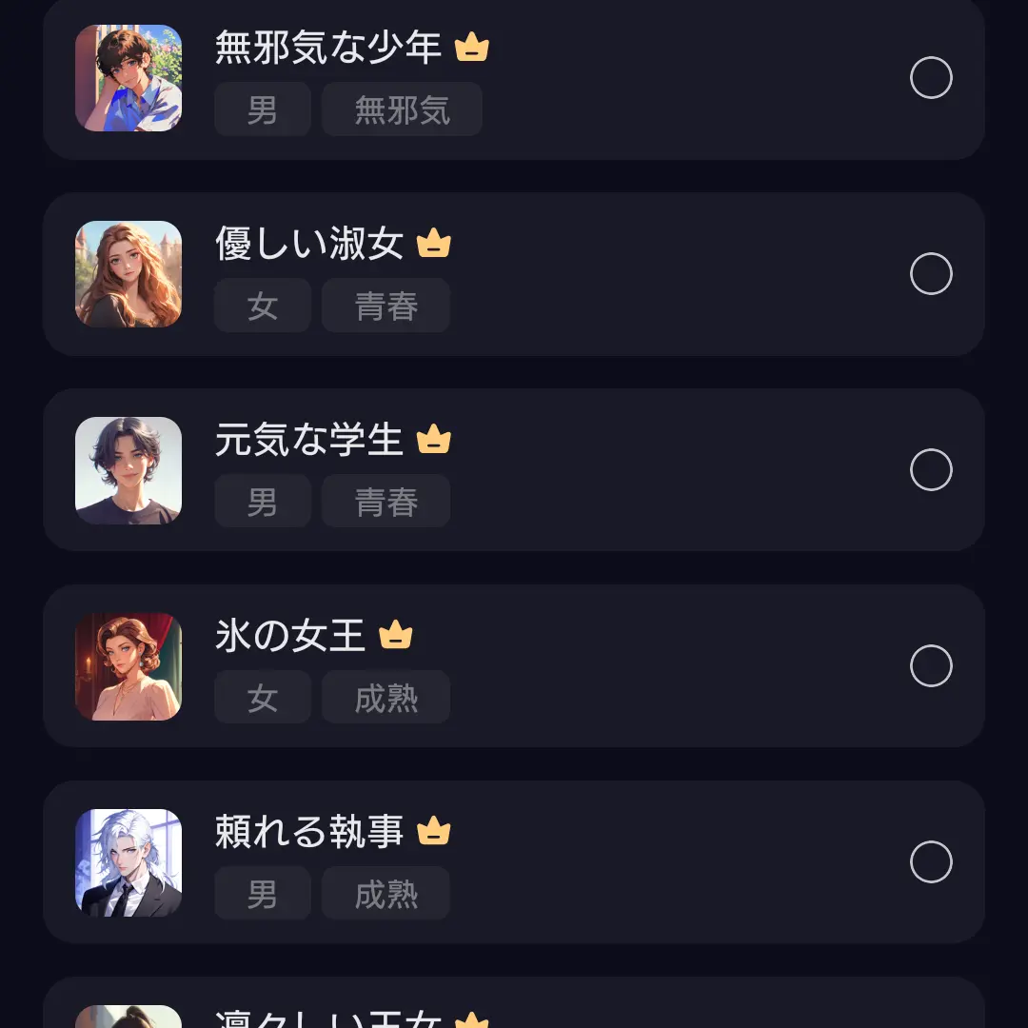Select the radio button for 氷の女王

pyautogui.click(x=931, y=666)
